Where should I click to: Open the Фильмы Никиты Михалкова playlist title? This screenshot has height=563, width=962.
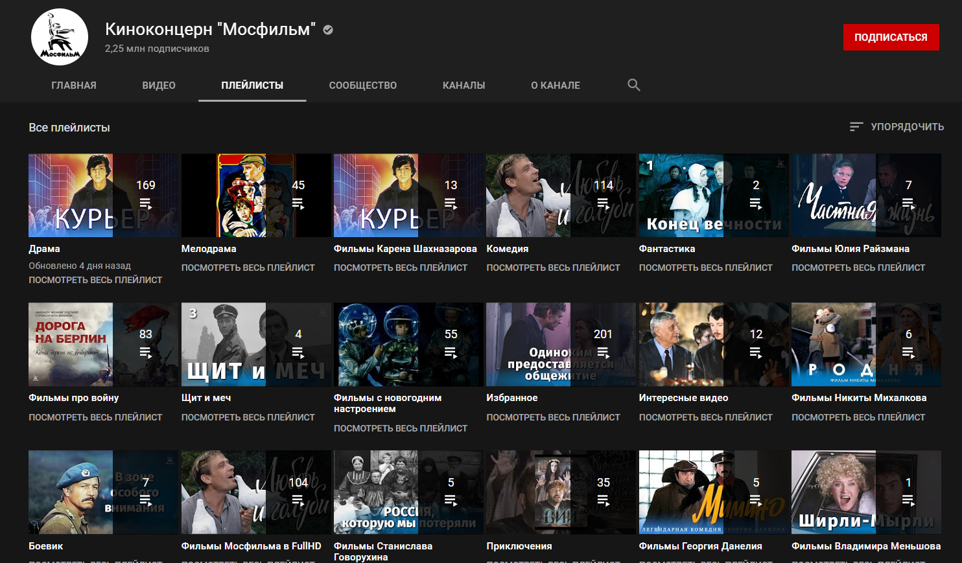(858, 398)
